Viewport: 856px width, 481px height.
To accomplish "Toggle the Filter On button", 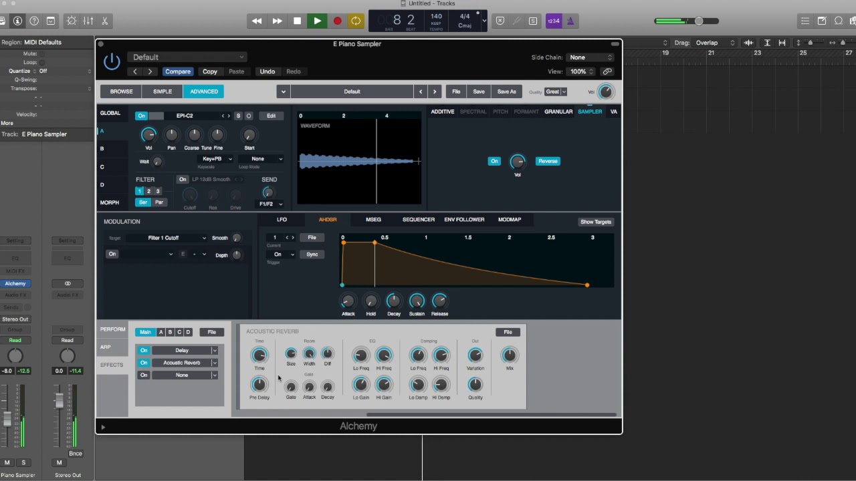I will point(183,180).
